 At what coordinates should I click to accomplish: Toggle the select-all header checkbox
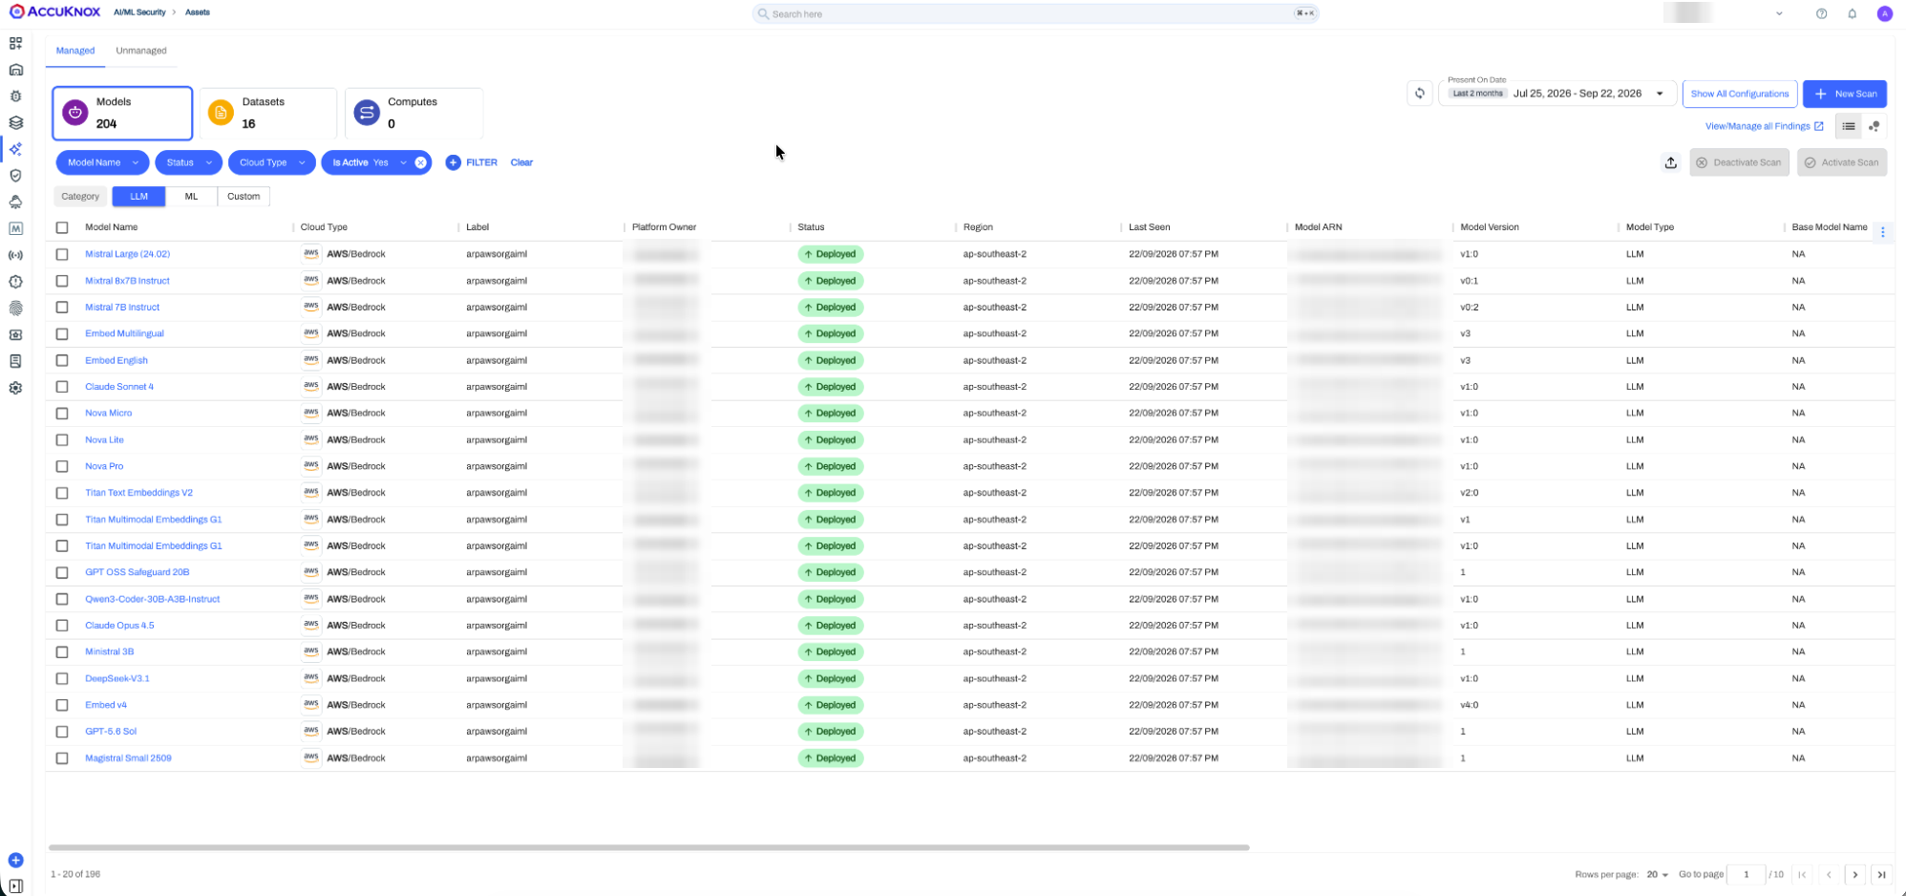point(62,227)
